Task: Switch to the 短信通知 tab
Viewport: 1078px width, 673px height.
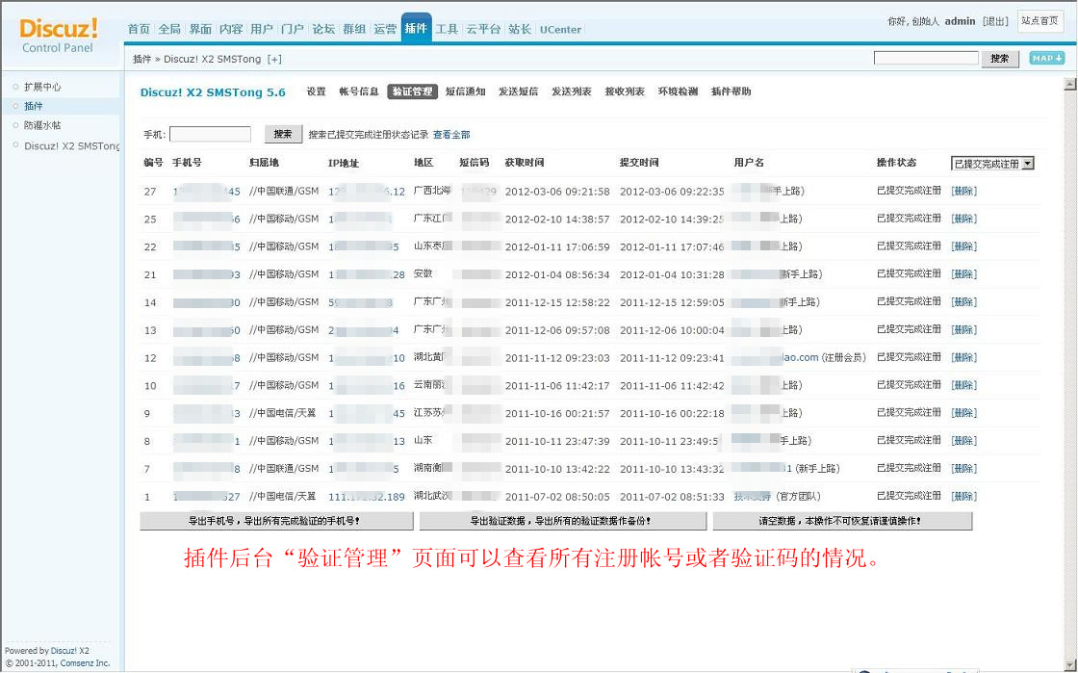Action: [x=466, y=91]
